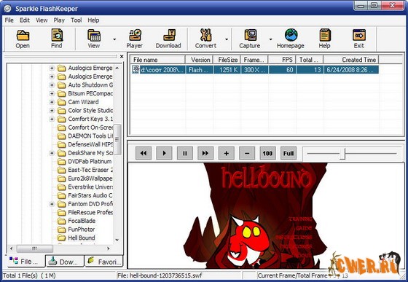408x282 pixels.
Task: Expand the DeskShare My Screen folder
Action: coord(52,153)
